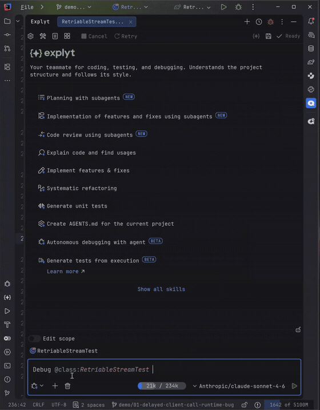Click the 21k / 234k context usage bar
This screenshot has height=410, width=320.
162,386
